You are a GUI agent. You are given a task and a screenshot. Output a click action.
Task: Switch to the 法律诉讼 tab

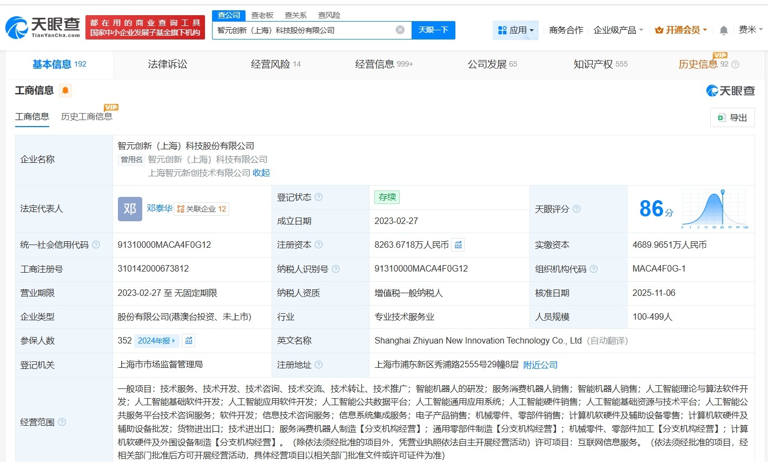[168, 64]
